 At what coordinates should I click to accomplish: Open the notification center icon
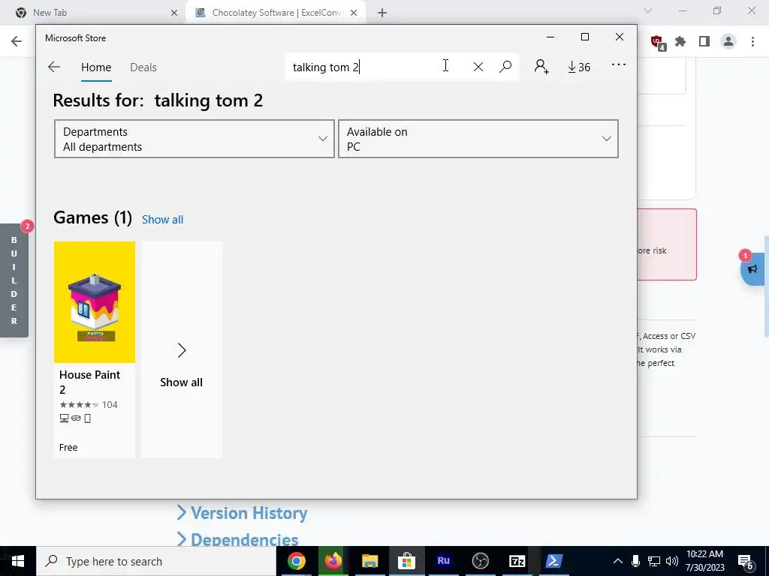[746, 562]
